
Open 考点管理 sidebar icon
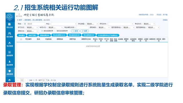click(9, 44)
